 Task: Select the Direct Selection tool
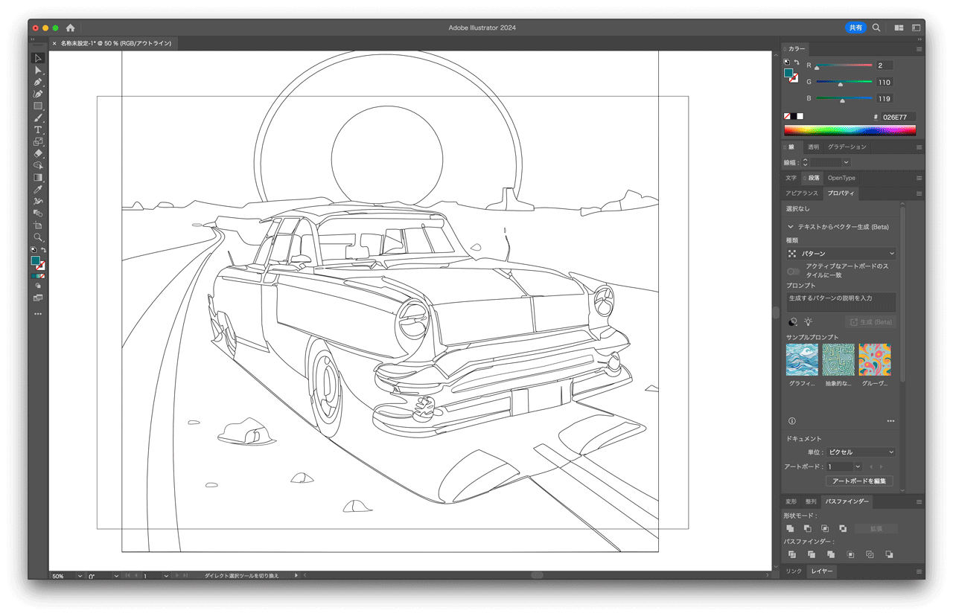tap(38, 70)
